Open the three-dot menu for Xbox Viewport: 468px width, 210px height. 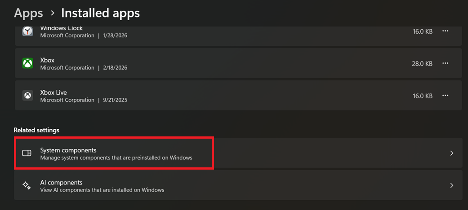445,63
